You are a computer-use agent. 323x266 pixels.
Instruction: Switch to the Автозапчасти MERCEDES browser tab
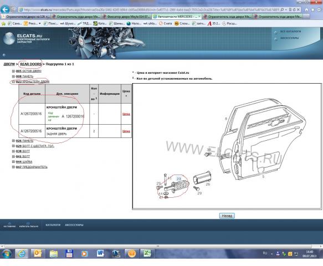pyautogui.click(x=177, y=16)
